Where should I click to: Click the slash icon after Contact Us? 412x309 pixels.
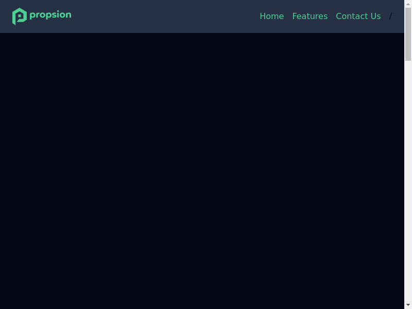(390, 16)
